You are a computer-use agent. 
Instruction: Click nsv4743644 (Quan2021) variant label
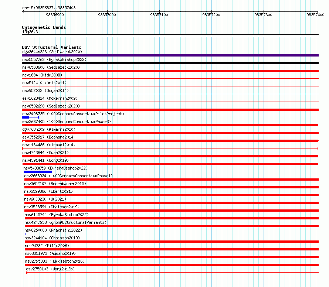[x=45, y=153]
